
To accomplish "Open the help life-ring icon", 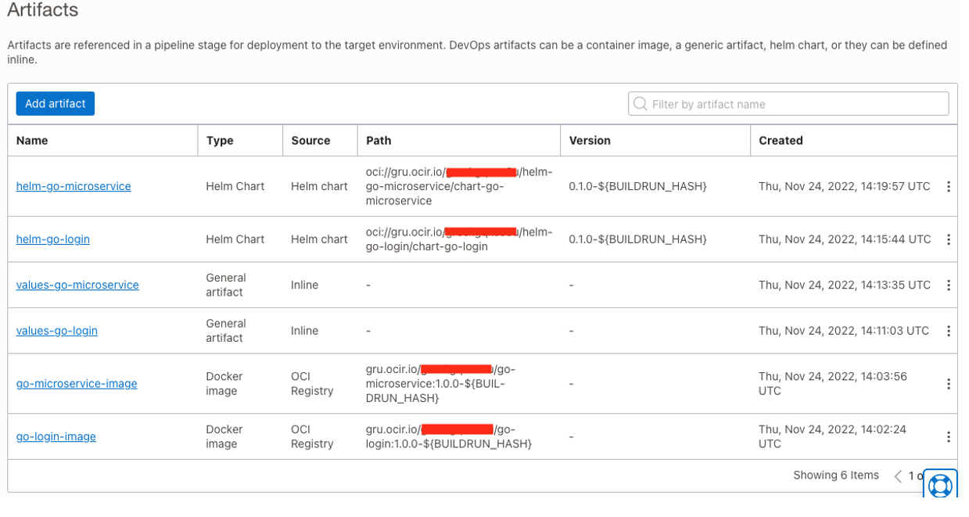I will pos(940,486).
